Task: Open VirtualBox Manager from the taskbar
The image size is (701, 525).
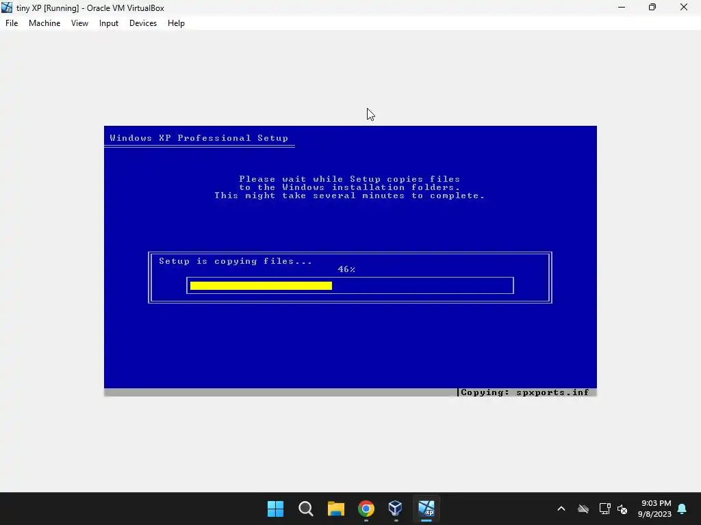Action: click(x=396, y=509)
